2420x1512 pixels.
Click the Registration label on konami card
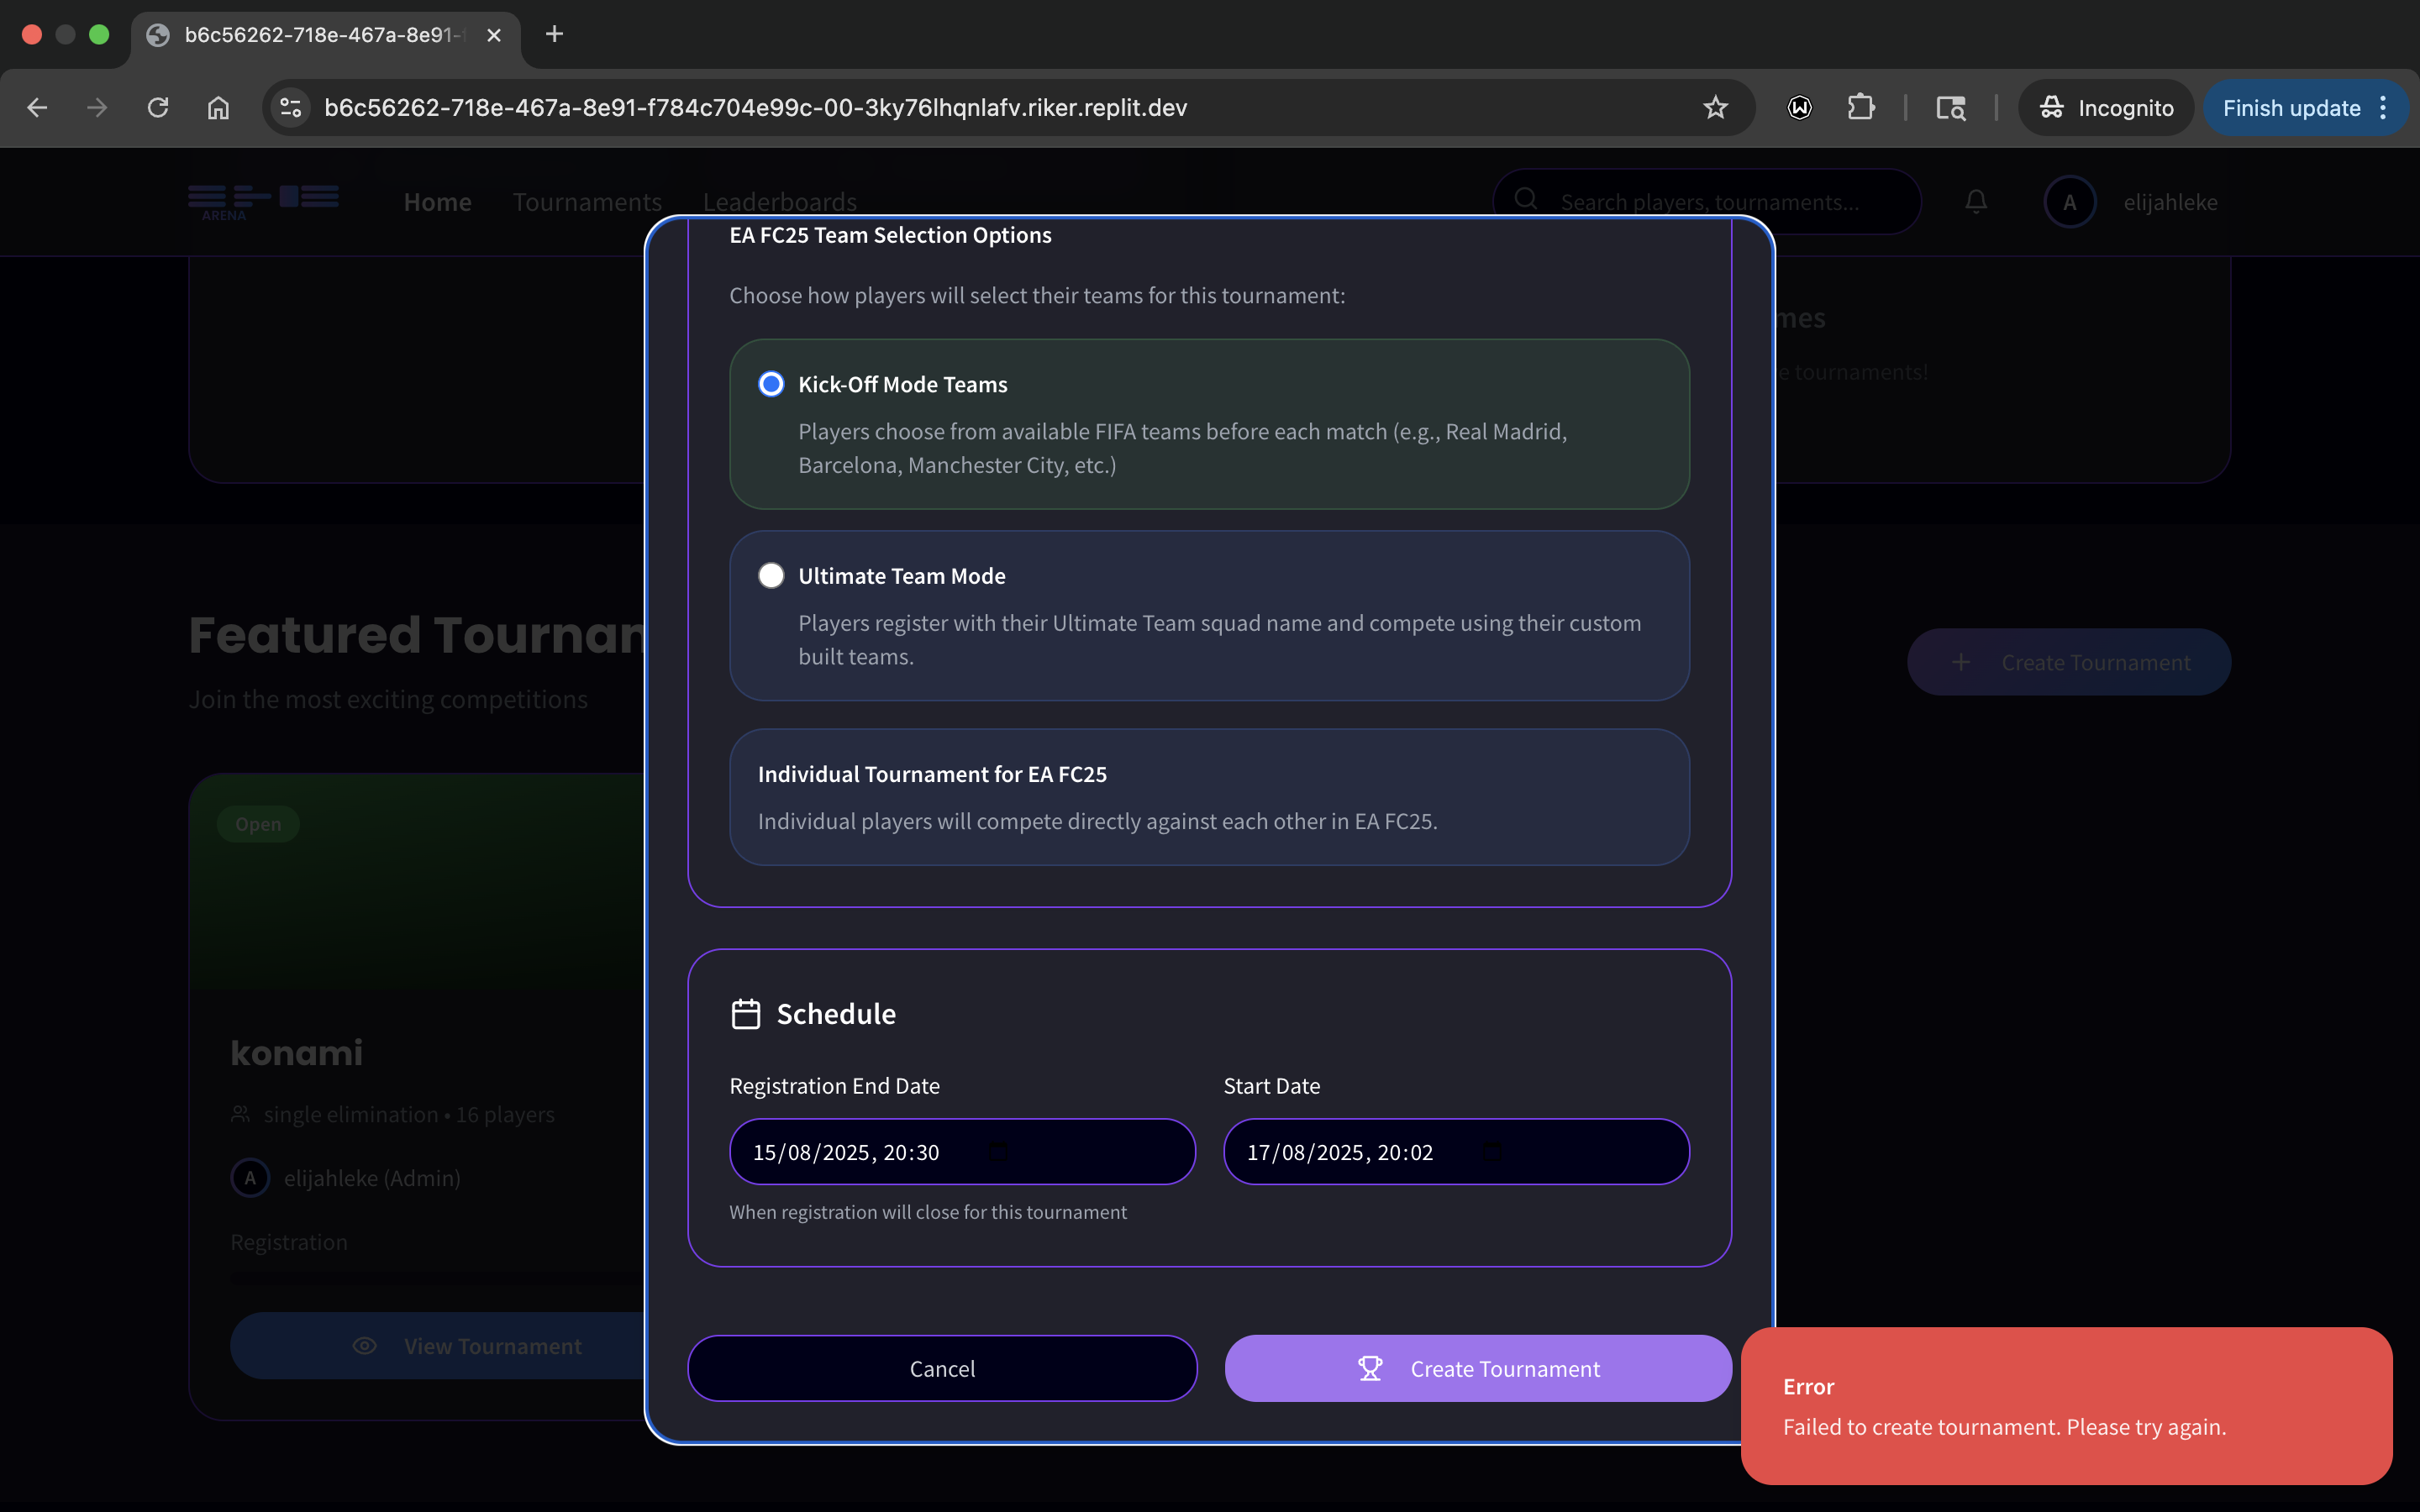289,1242
